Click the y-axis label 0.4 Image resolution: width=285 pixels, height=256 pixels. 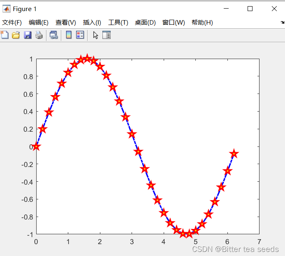point(28,112)
